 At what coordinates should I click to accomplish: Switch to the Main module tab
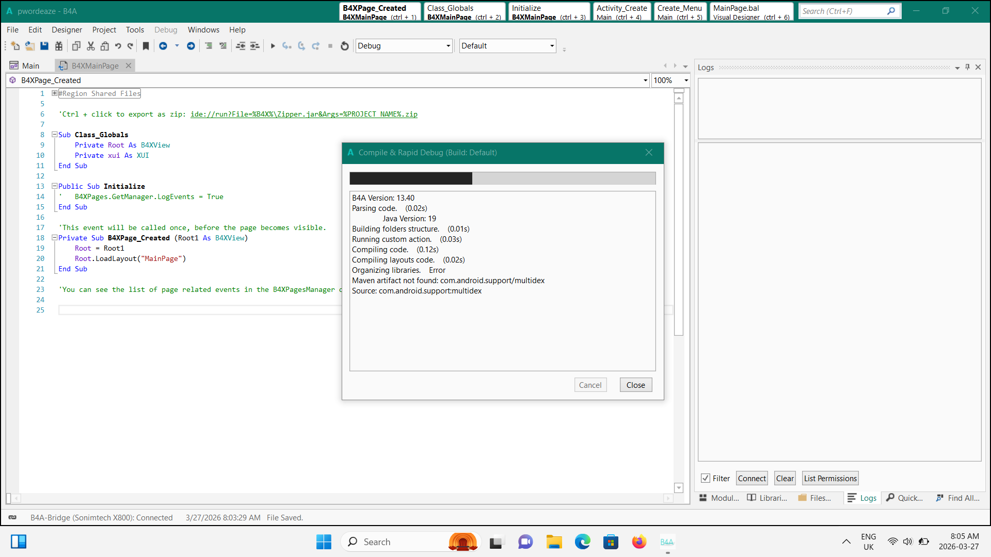coord(30,66)
